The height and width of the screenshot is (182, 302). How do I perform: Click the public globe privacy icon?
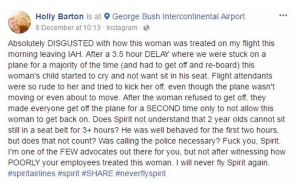pyautogui.click(x=147, y=28)
